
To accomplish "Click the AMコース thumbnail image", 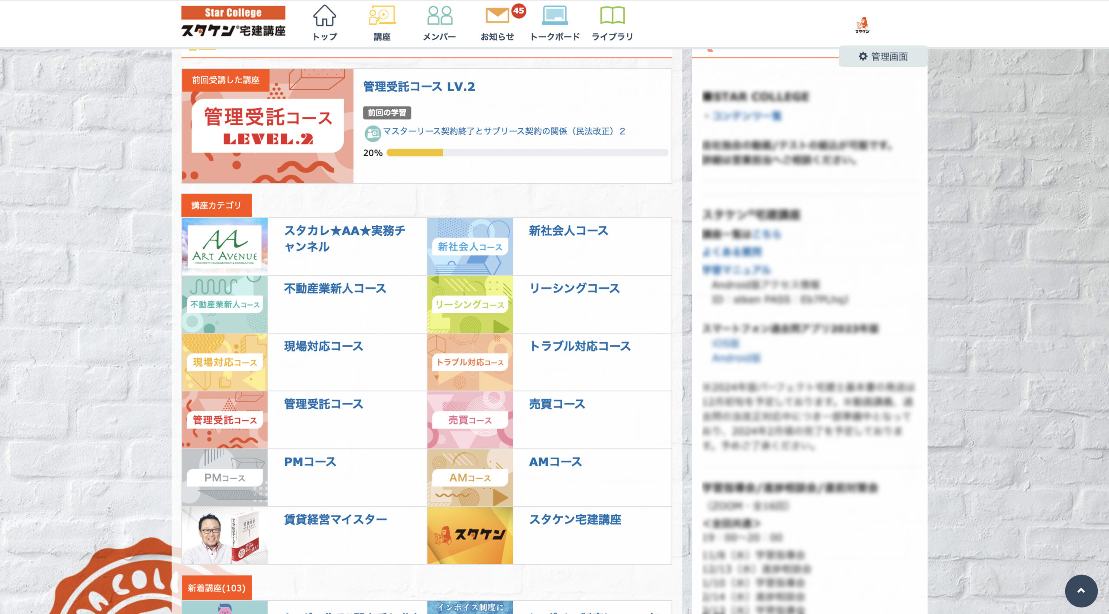I will pyautogui.click(x=470, y=478).
